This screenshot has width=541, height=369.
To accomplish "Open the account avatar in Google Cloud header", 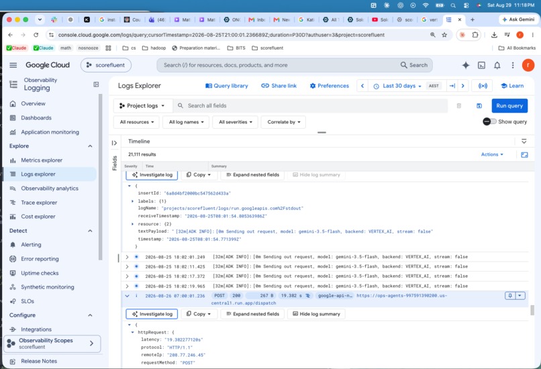I will click(528, 65).
